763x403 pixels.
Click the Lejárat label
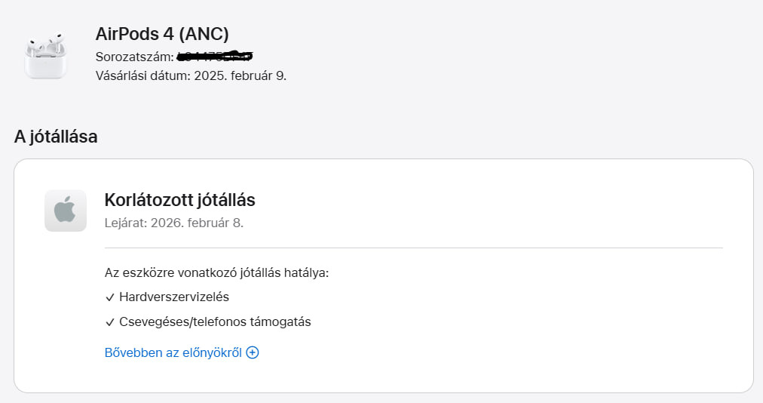point(126,223)
